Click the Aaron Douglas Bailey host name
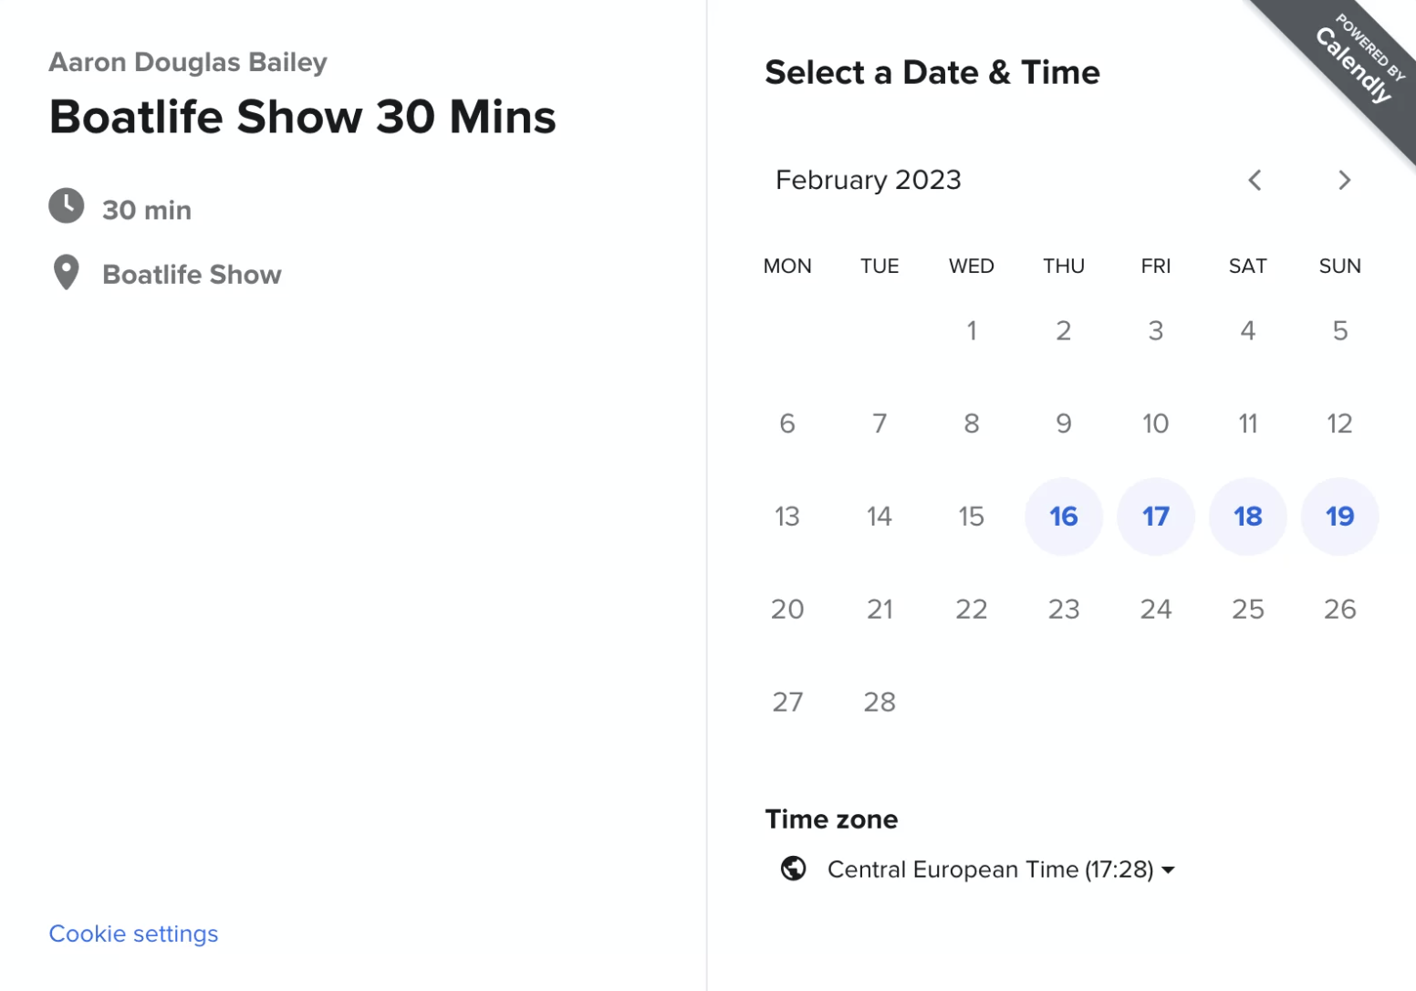 pos(188,62)
